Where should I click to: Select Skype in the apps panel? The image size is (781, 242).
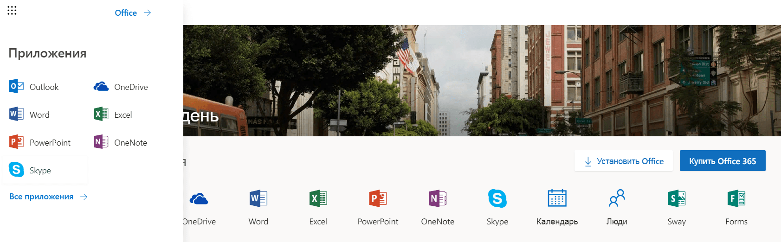[x=31, y=170]
